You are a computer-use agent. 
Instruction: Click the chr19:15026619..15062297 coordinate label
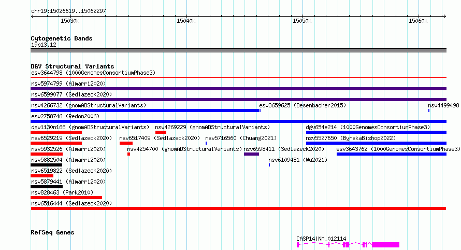(68, 11)
